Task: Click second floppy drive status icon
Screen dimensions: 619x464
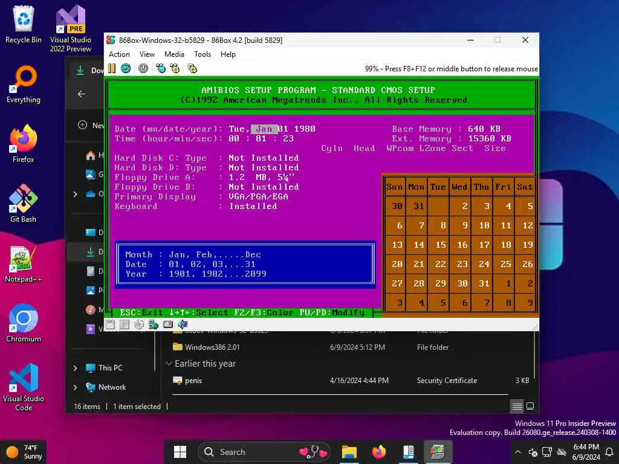Action: point(125,324)
